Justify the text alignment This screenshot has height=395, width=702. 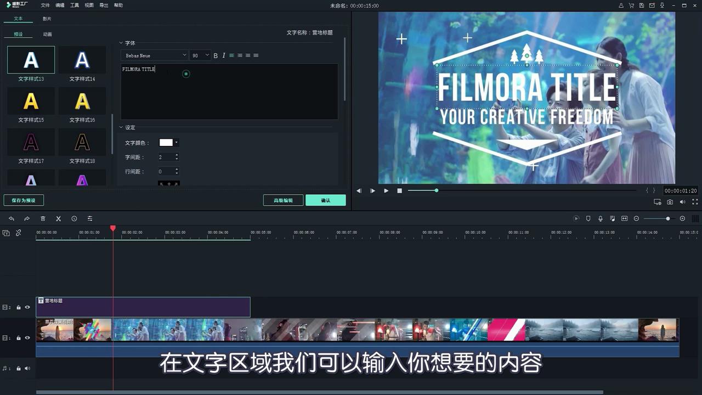tap(256, 55)
